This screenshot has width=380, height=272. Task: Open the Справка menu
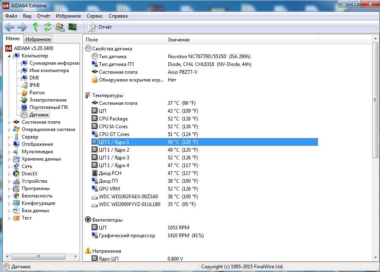pos(118,16)
